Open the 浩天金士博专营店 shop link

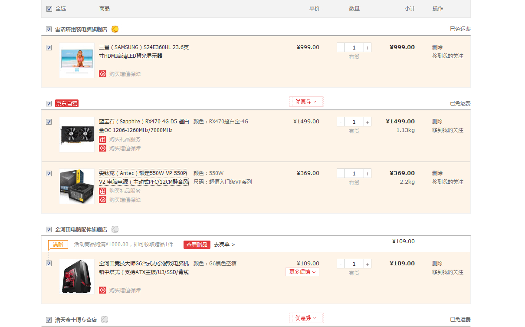point(76,320)
